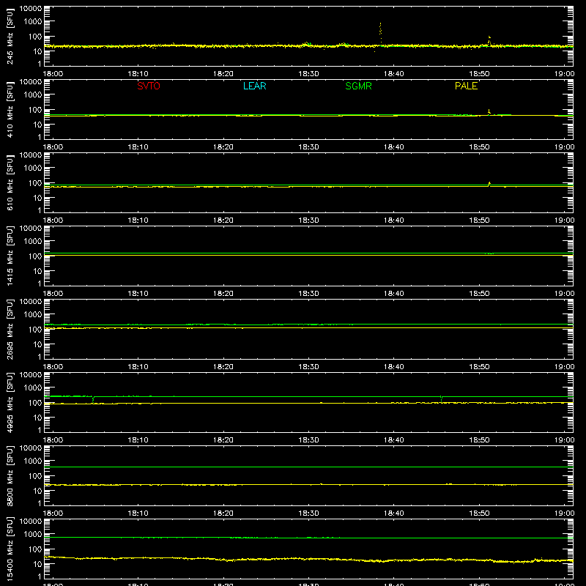The height and width of the screenshot is (586, 586).
Task: Click the 10 tick label on 1415 MHz axis
Action: [x=38, y=271]
